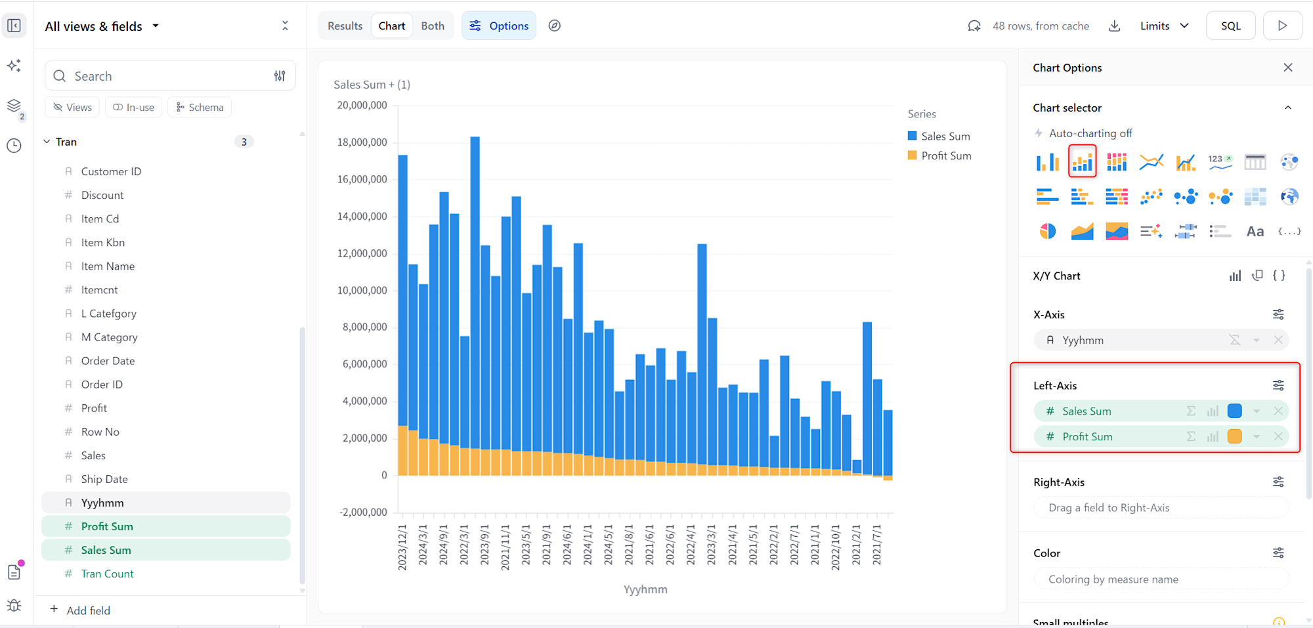Toggle the In-use fields filter
This screenshot has width=1313, height=628.
(x=133, y=108)
